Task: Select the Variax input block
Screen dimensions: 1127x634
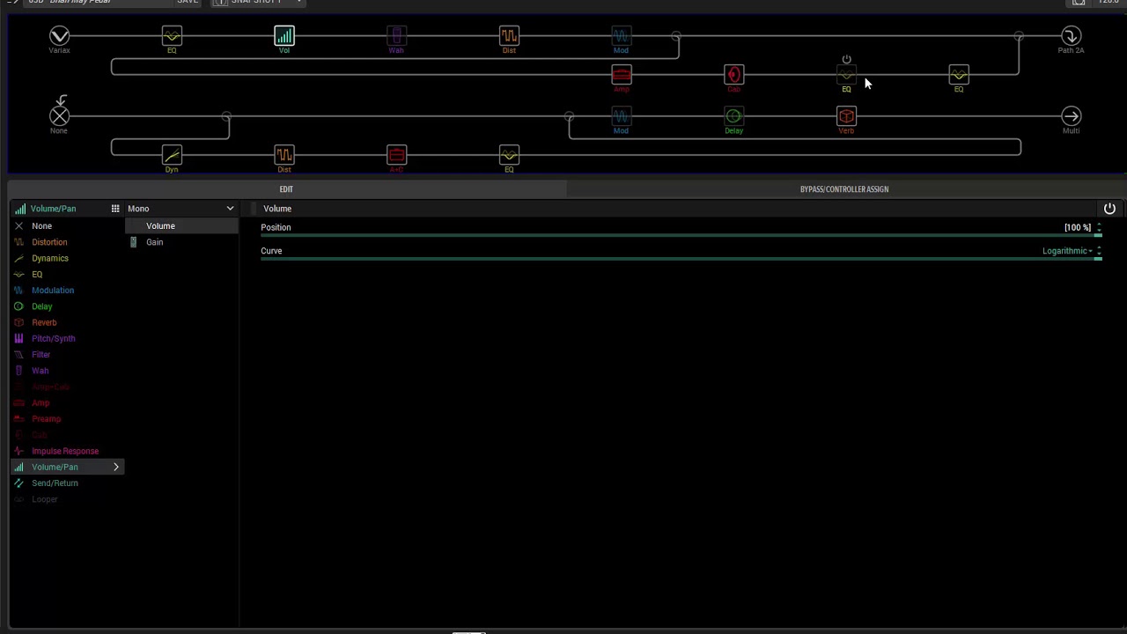Action: coord(59,36)
